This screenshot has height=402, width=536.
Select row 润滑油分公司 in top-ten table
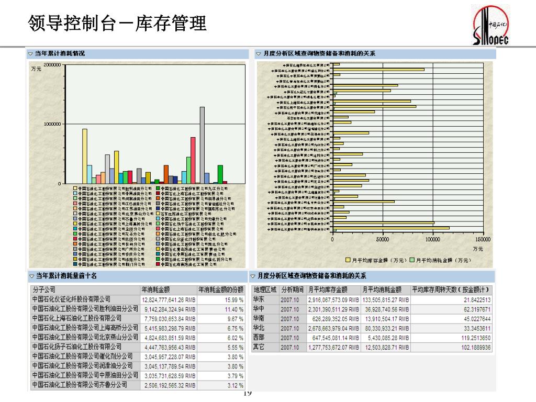[138, 366]
